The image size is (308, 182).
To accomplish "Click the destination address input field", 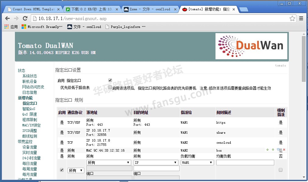I will (156, 168).
